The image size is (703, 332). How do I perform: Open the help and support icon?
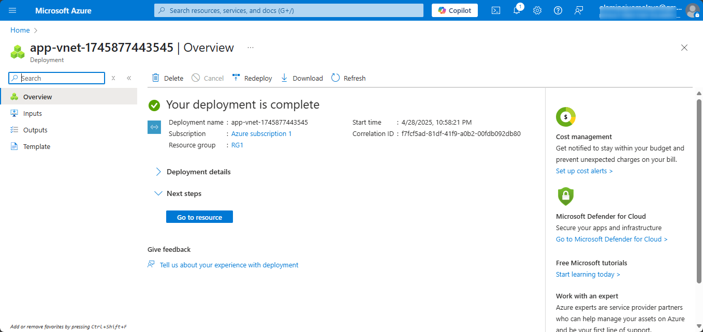coord(558,10)
